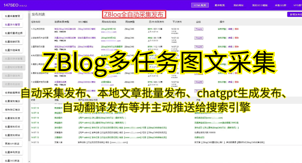Go to 我的网站 in the top bar
The image size is (302, 163).
238,5
